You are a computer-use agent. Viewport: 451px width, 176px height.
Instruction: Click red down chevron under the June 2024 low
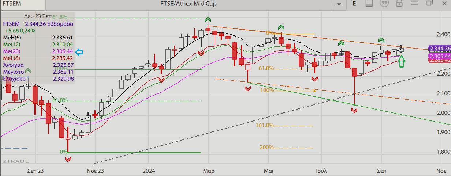(314, 79)
